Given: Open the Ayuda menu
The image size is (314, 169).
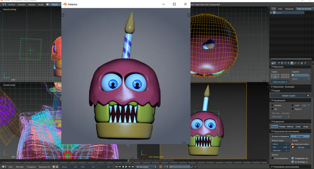Looking at the screenshot, I should click(41, 5).
